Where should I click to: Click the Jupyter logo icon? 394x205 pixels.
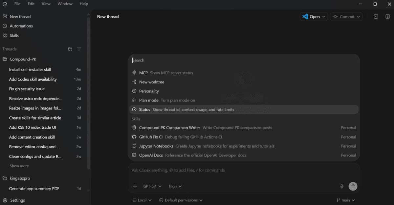click(134, 146)
